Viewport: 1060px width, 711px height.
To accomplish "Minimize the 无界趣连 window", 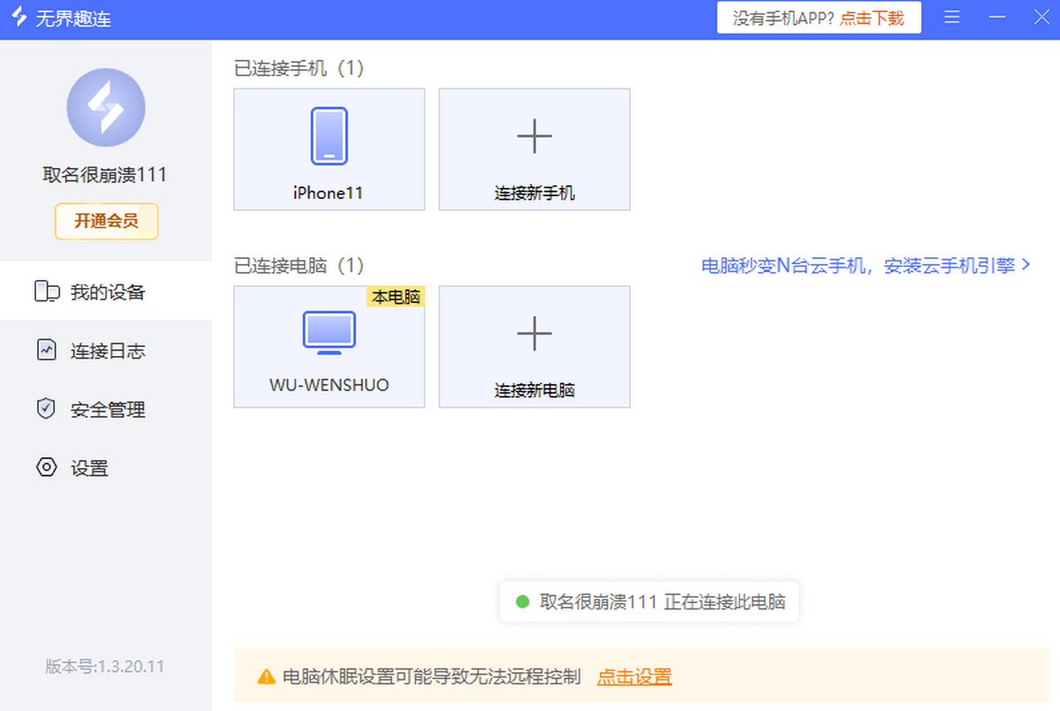I will (997, 18).
